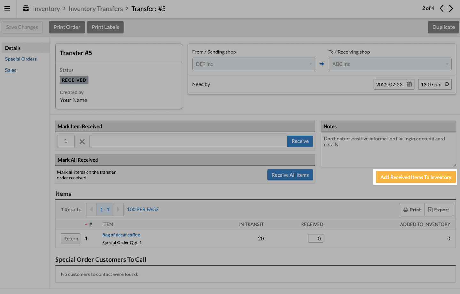The image size is (460, 294).
Task: Click the clock icon in time field
Action: tap(447, 84)
